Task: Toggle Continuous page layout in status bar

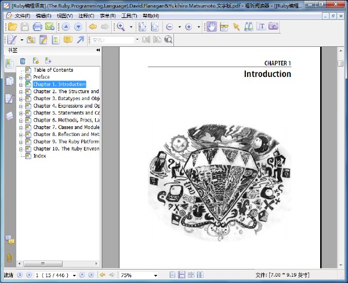Action: click(x=182, y=275)
